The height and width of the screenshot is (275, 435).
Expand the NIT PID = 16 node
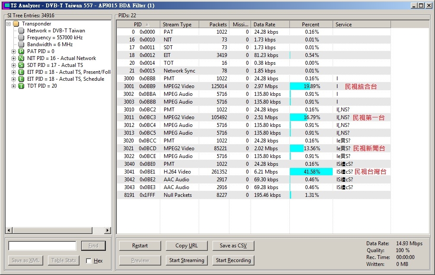(x=13, y=58)
